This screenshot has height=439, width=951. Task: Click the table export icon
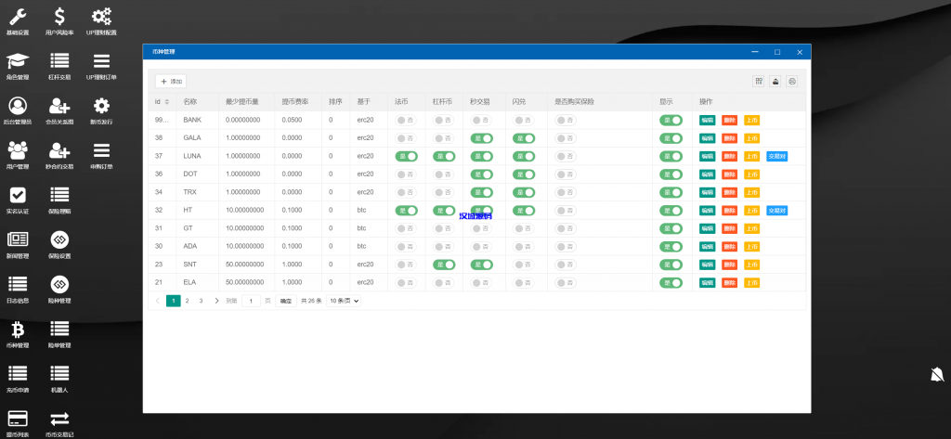point(775,82)
